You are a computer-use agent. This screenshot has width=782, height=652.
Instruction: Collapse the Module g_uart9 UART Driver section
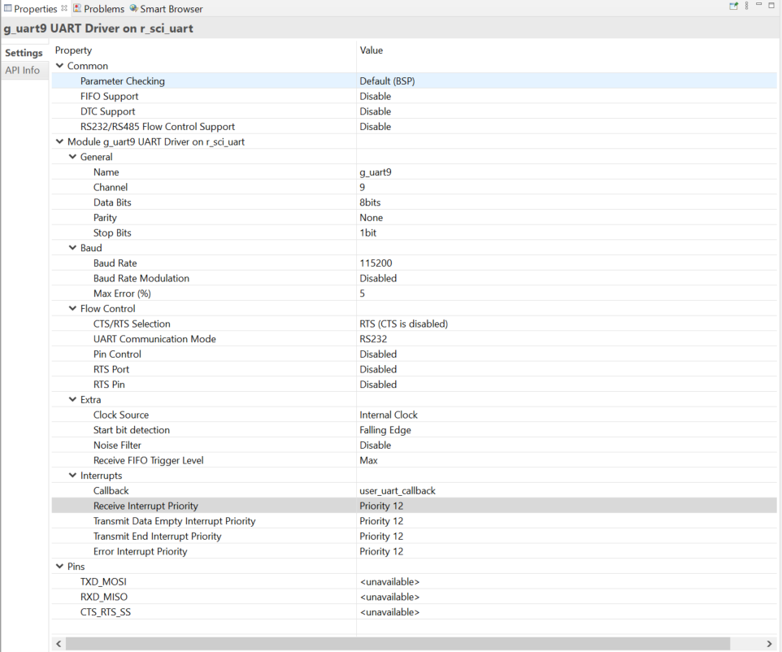(60, 141)
